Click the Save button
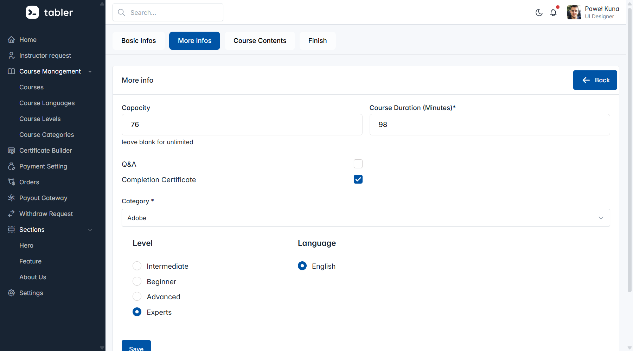Viewport: 633px width, 351px height. 136,346
